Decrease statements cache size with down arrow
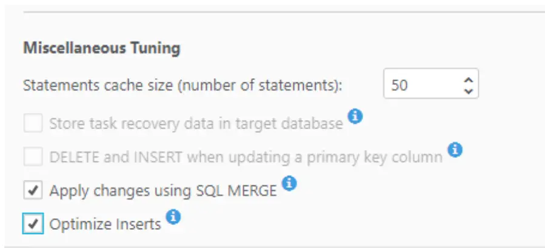 pos(467,90)
